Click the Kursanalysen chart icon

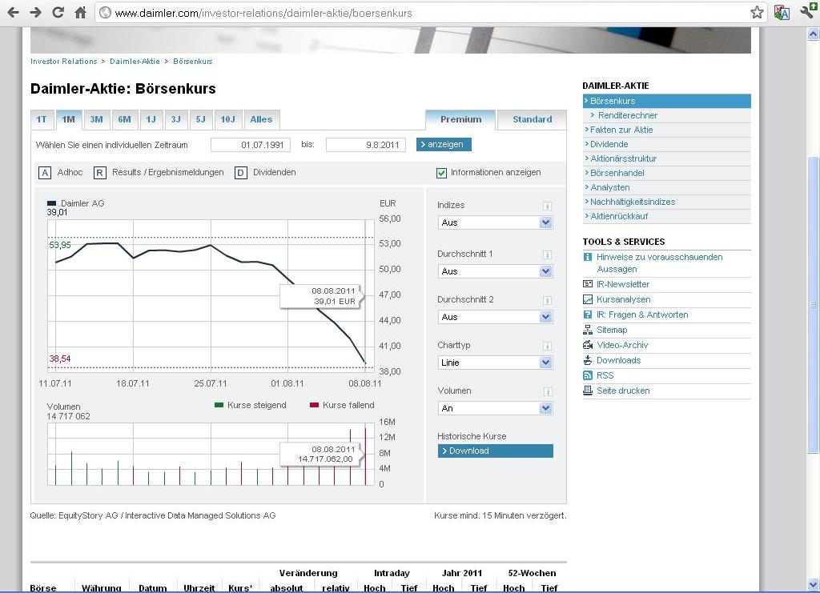[x=588, y=299]
